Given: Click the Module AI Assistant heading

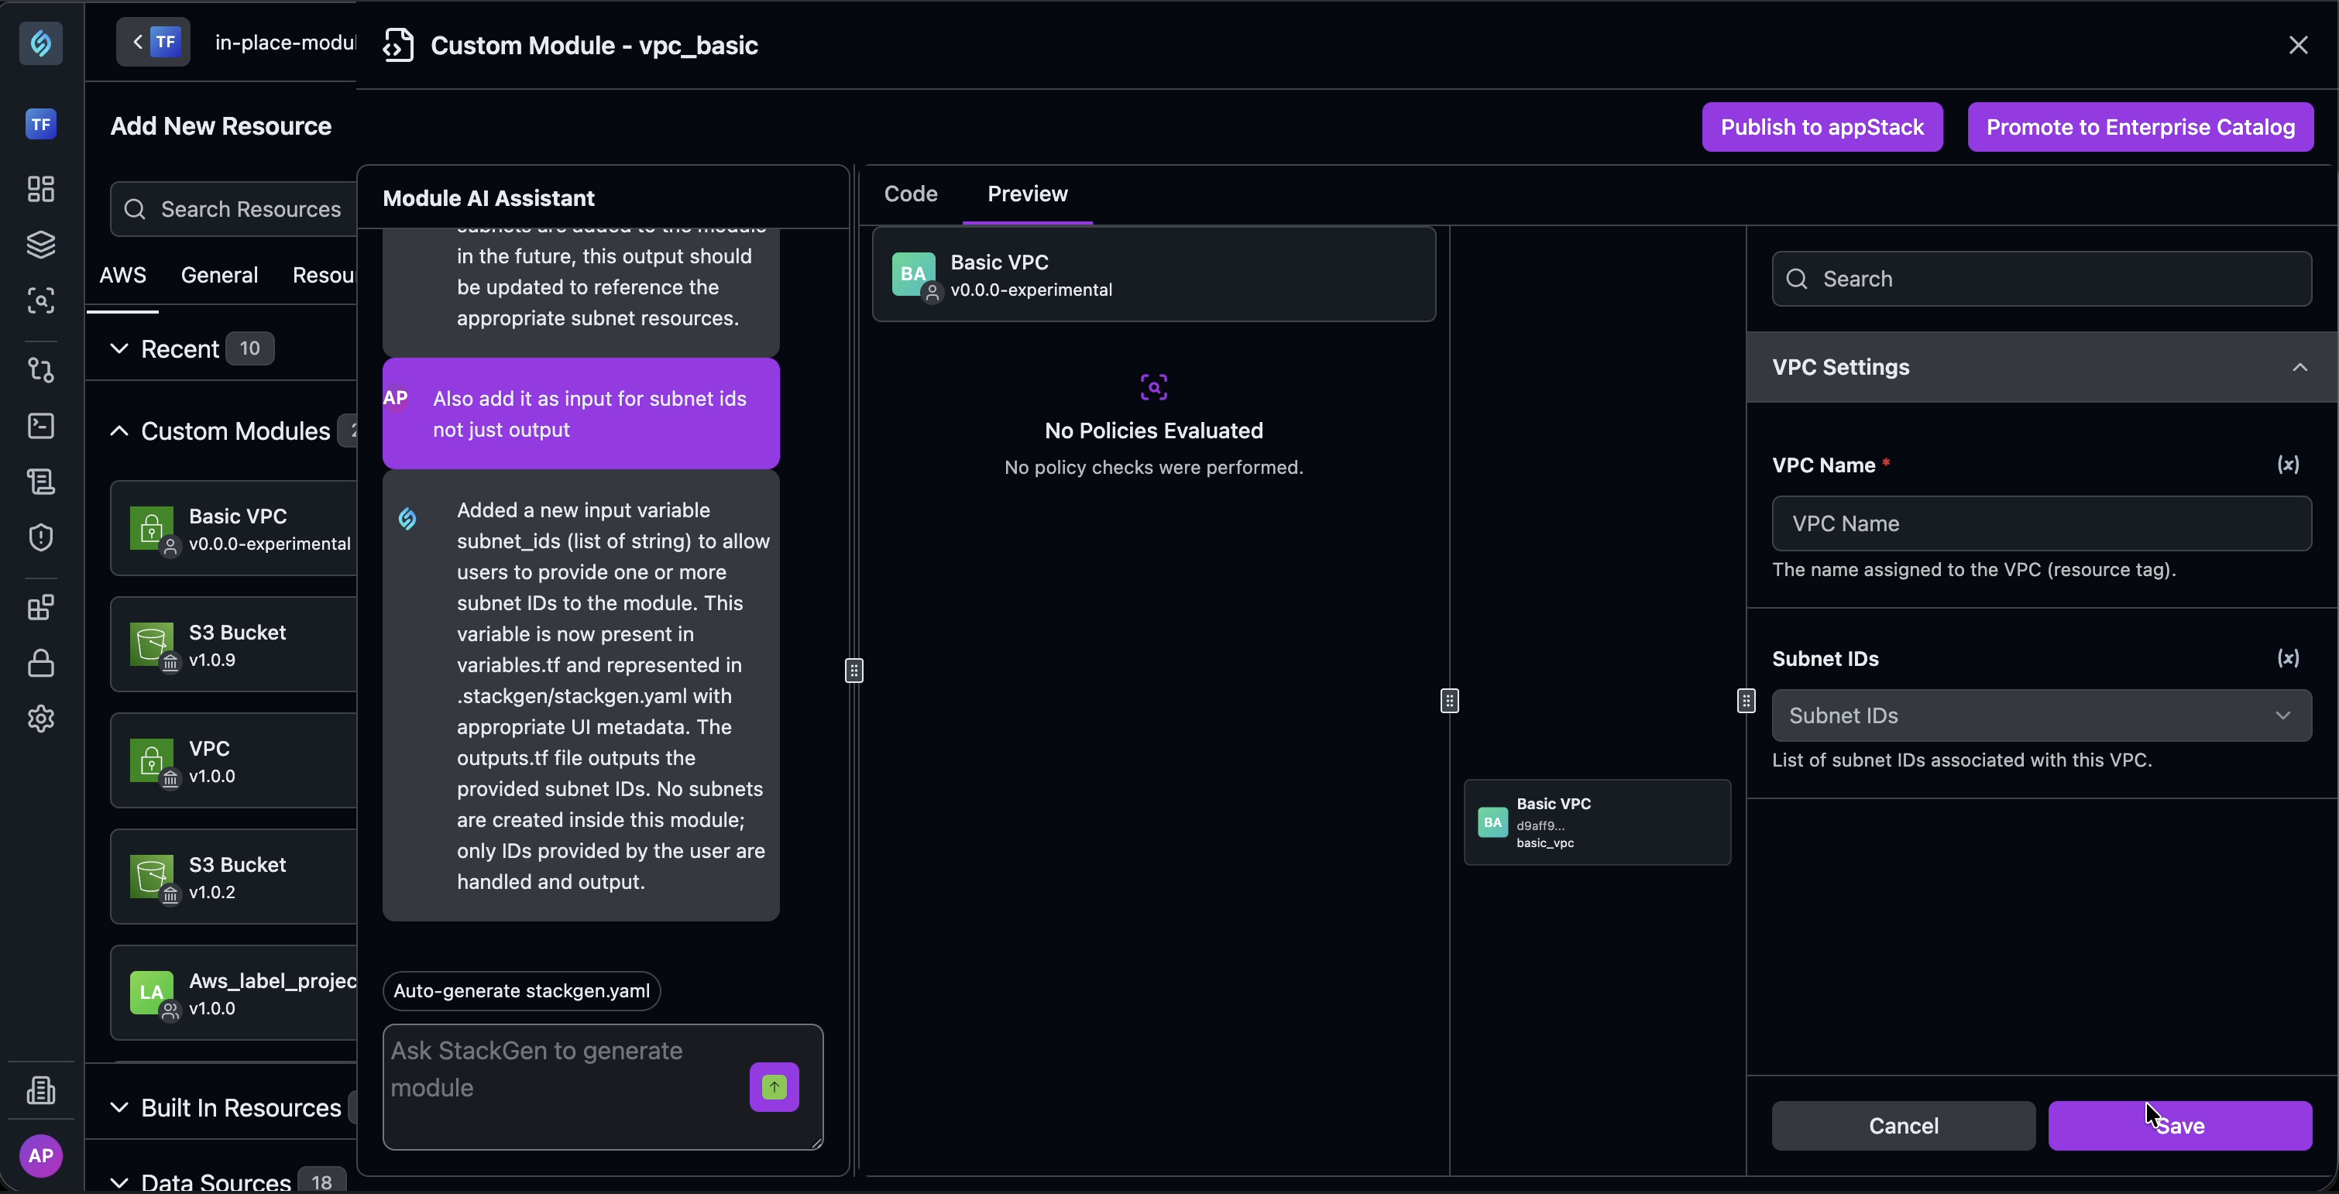Looking at the screenshot, I should (489, 199).
